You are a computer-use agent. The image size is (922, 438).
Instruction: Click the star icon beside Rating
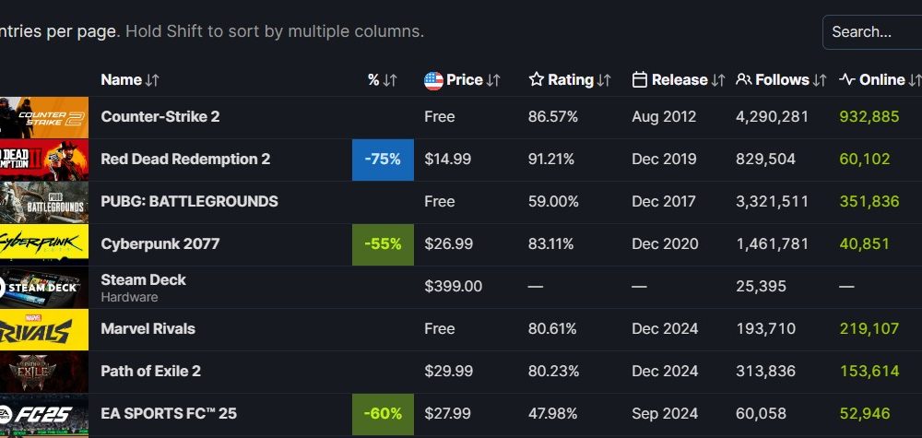(x=536, y=79)
